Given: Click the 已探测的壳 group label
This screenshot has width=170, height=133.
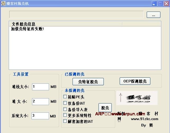Looking at the screenshot, I should pyautogui.click(x=75, y=74).
